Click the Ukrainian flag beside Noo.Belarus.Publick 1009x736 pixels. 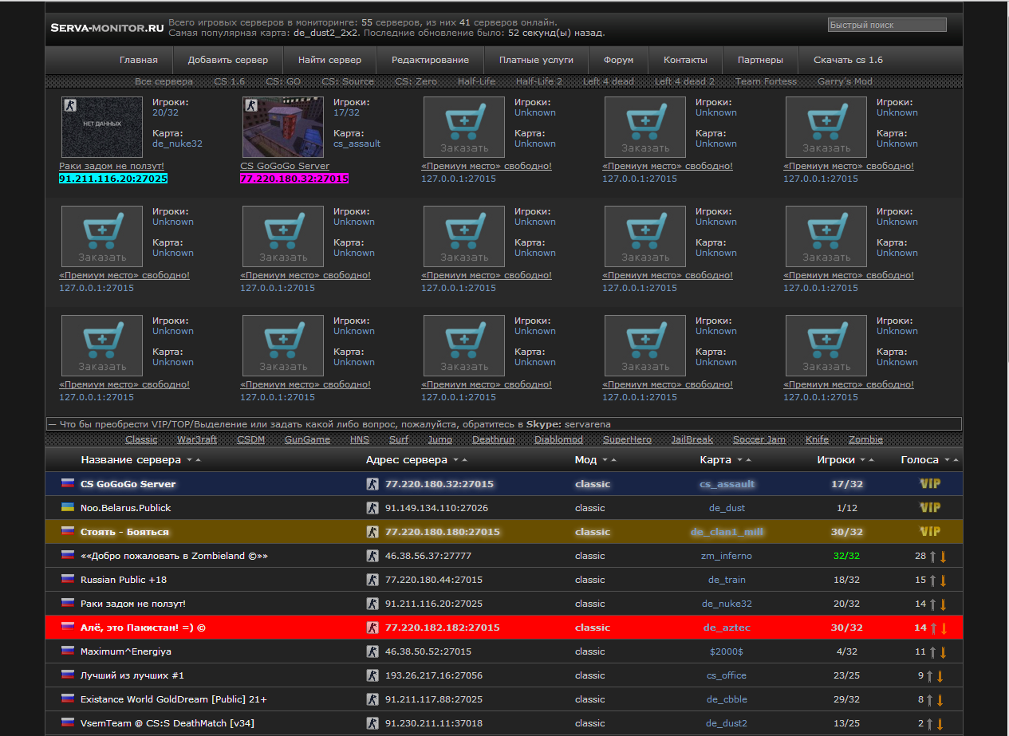[x=68, y=508]
